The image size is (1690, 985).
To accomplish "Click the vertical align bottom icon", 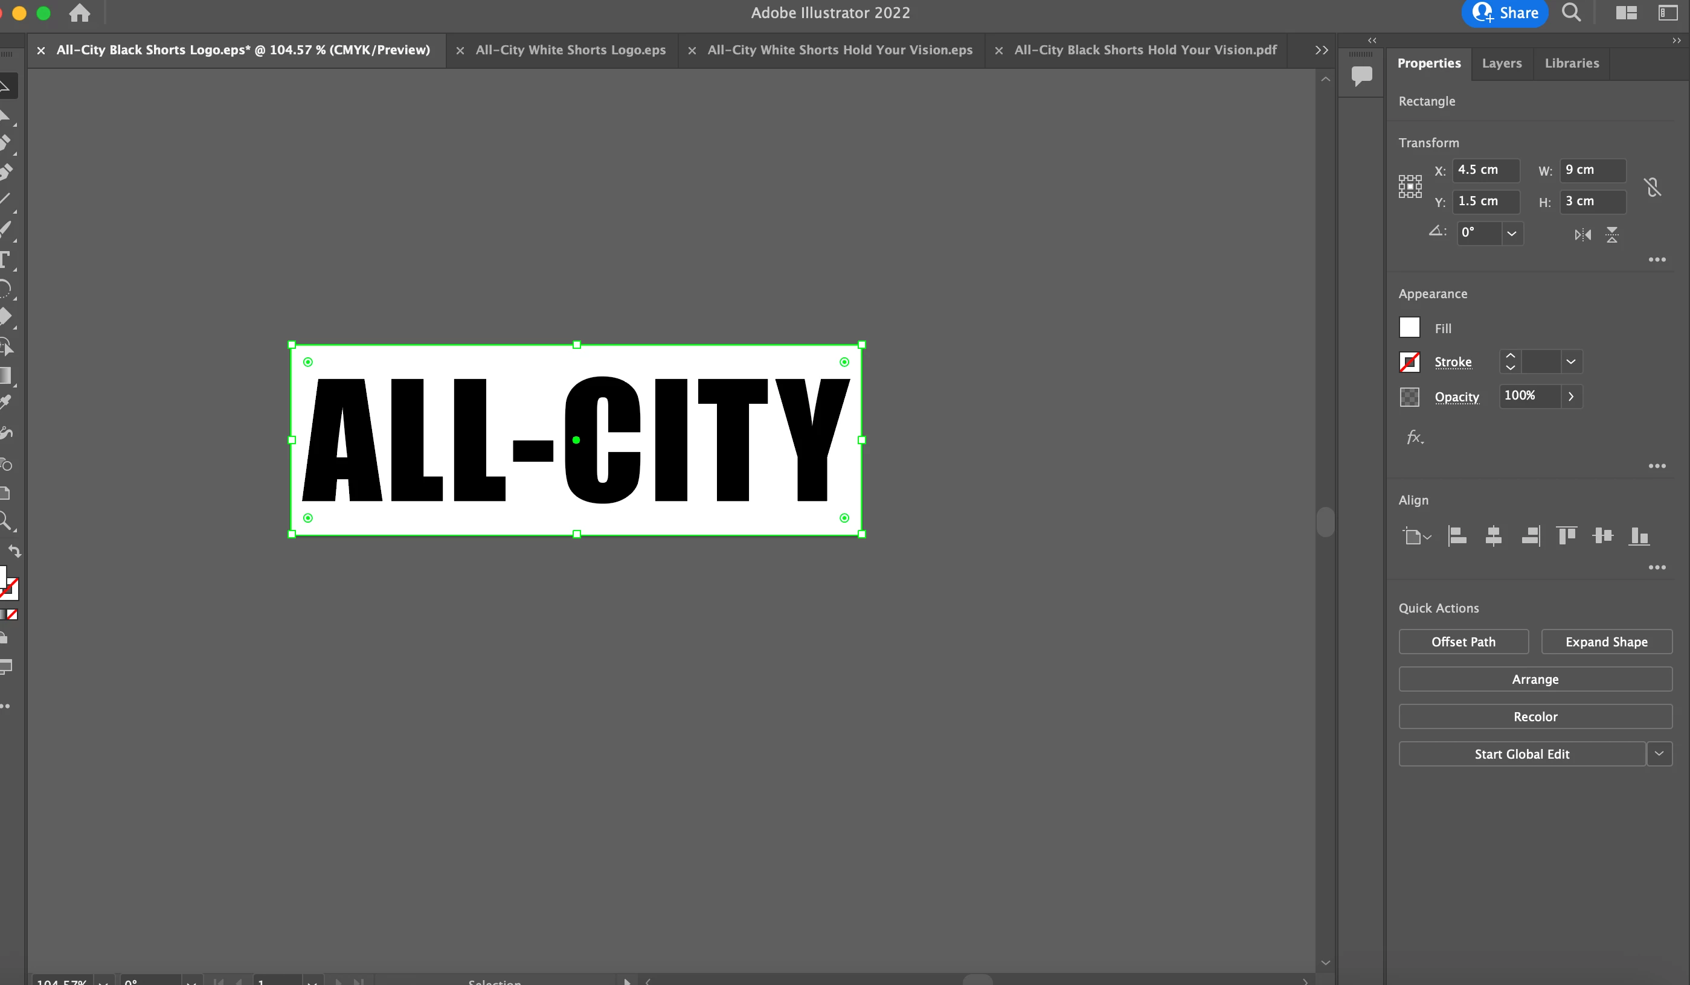I will click(x=1639, y=536).
